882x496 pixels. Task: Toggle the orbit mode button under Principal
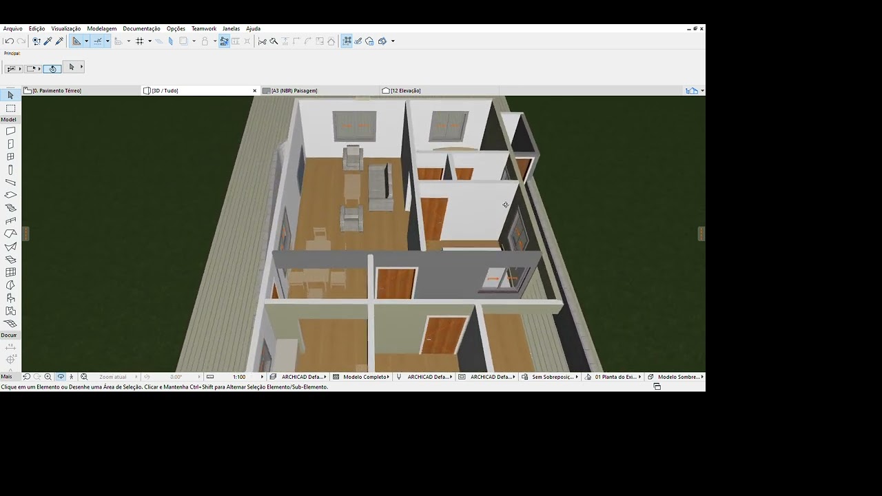[x=52, y=68]
